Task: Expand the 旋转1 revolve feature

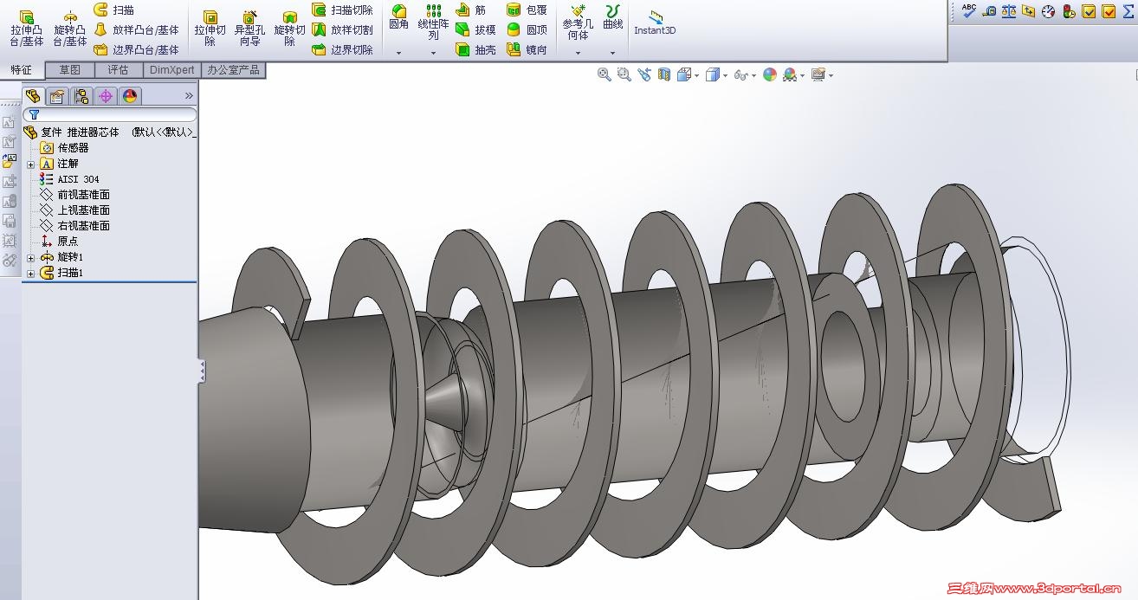Action: [x=30, y=258]
